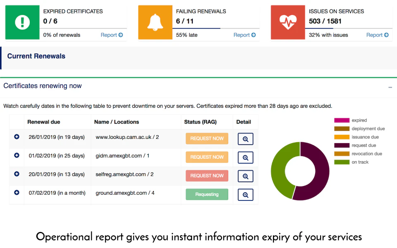The width and height of the screenshot is (397, 248).
Task: Expand the gidm.amexgbt.com row
Action: [x=17, y=155]
